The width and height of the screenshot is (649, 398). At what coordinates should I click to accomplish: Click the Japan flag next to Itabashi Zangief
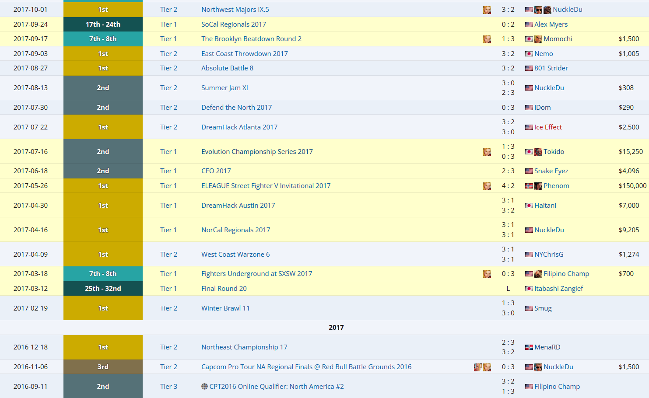click(x=529, y=289)
